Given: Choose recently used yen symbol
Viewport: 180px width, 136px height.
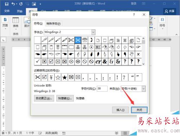Looking at the screenshot, I should 51,77.
